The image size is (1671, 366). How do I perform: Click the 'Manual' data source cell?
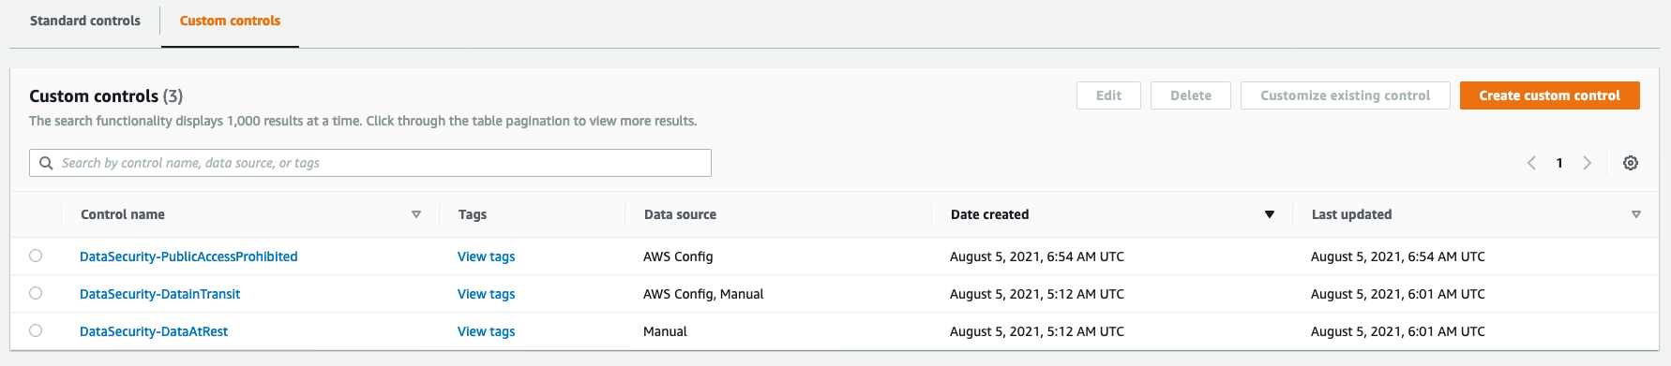coord(665,331)
